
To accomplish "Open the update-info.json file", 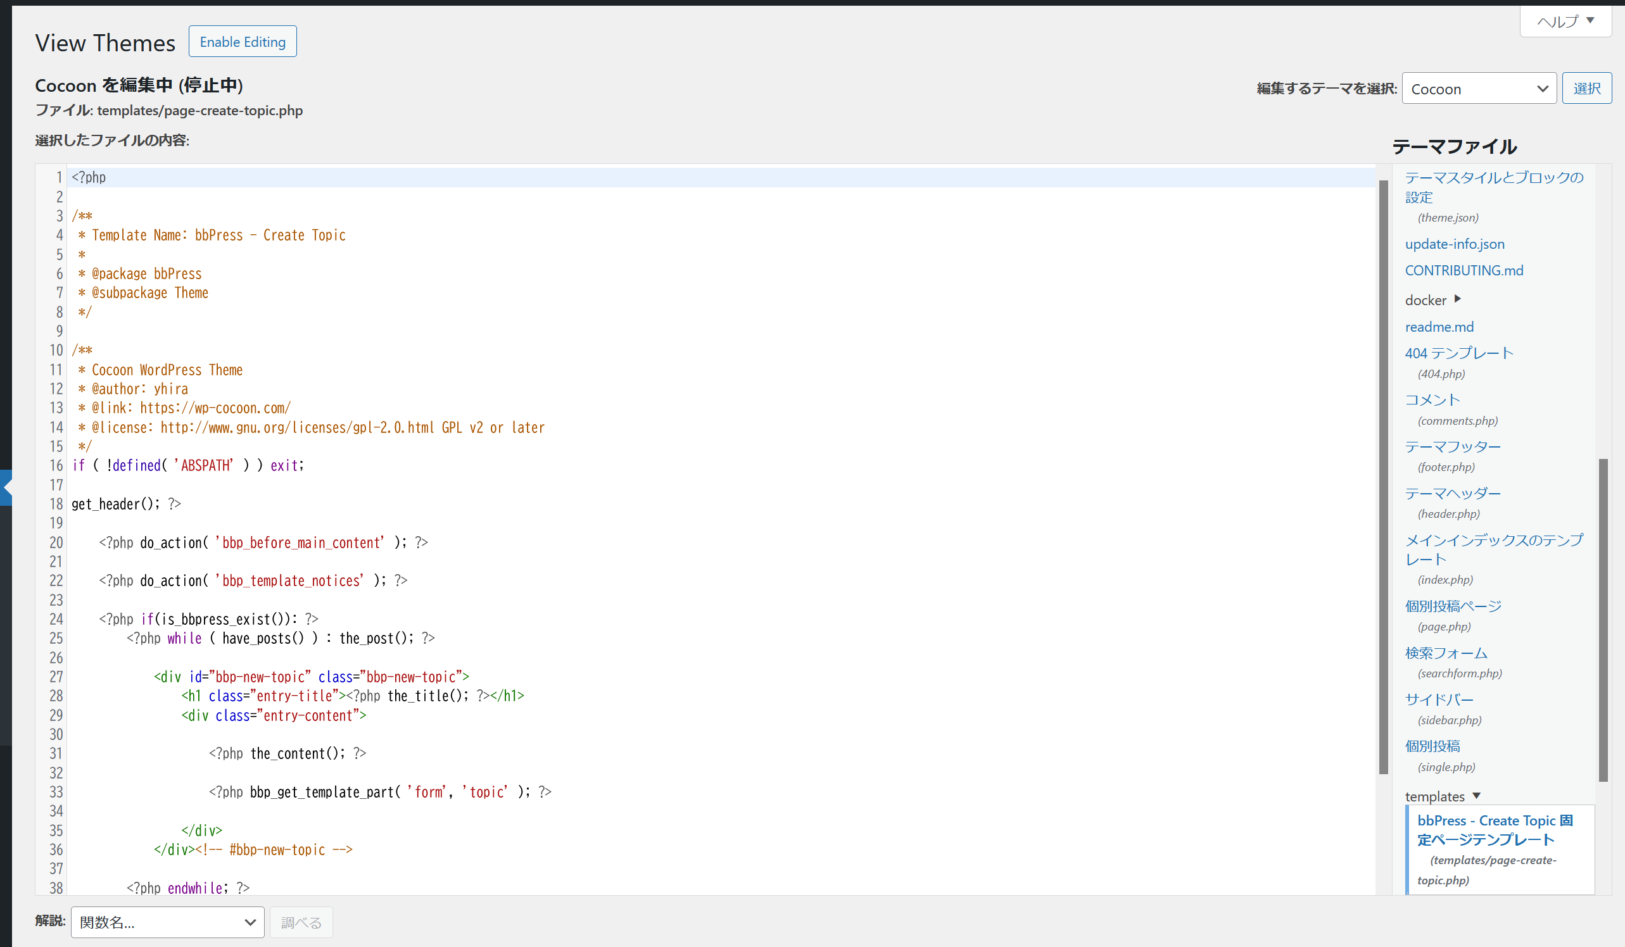I will click(1454, 244).
